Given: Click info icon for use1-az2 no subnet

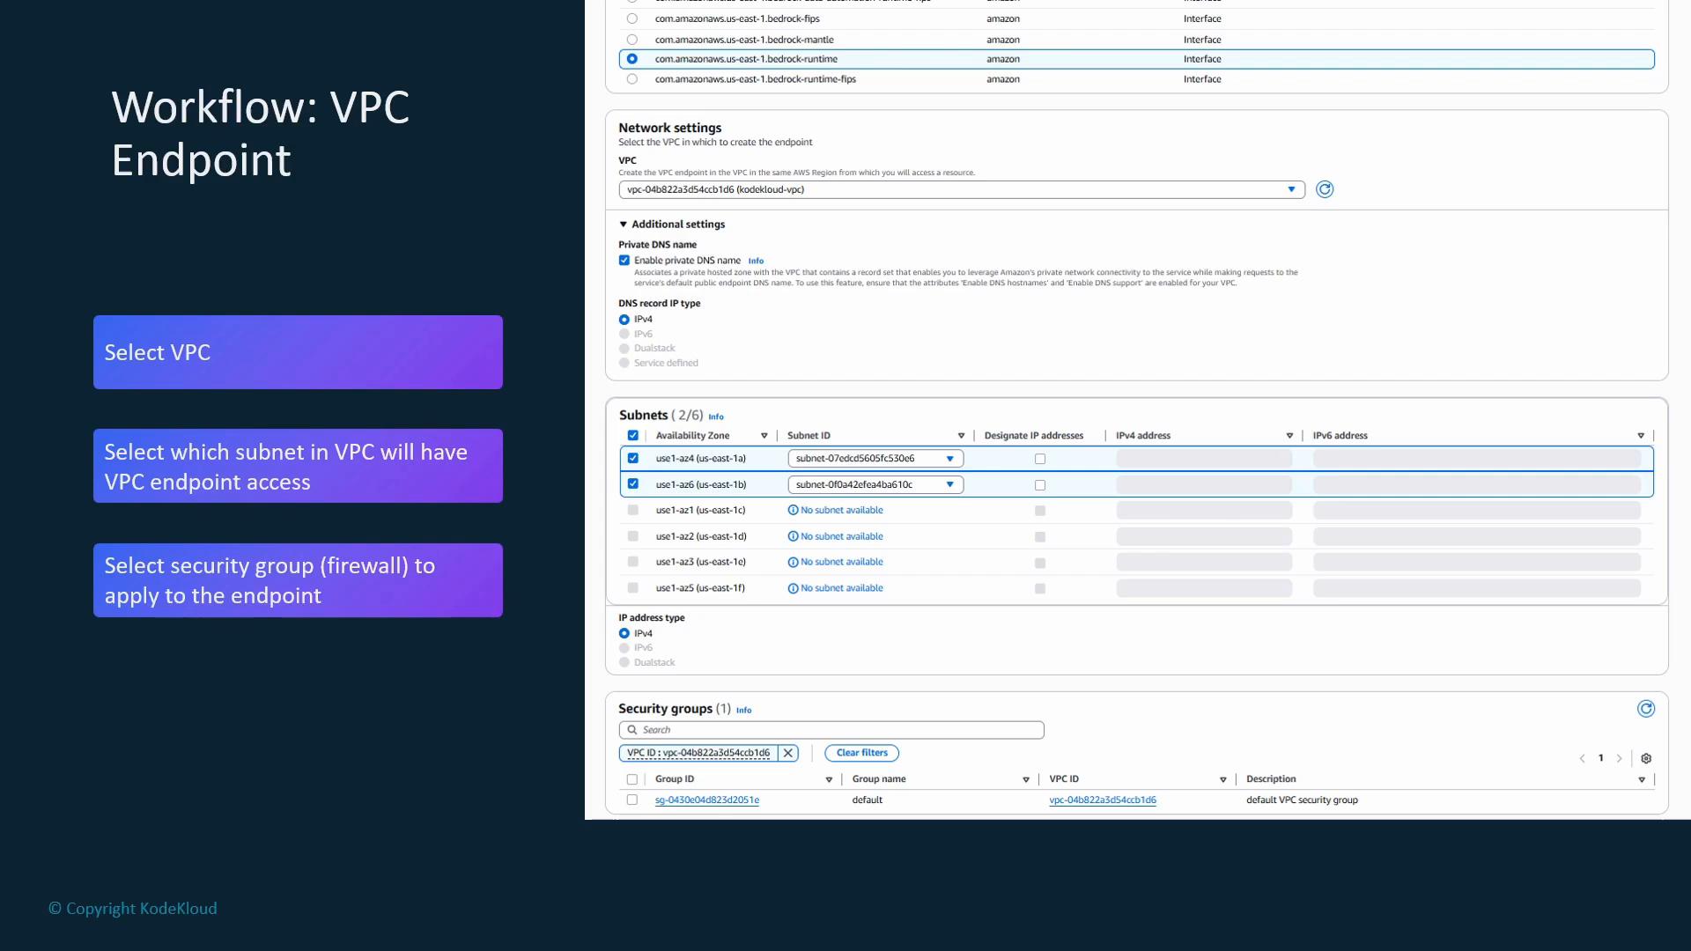Looking at the screenshot, I should 793,536.
